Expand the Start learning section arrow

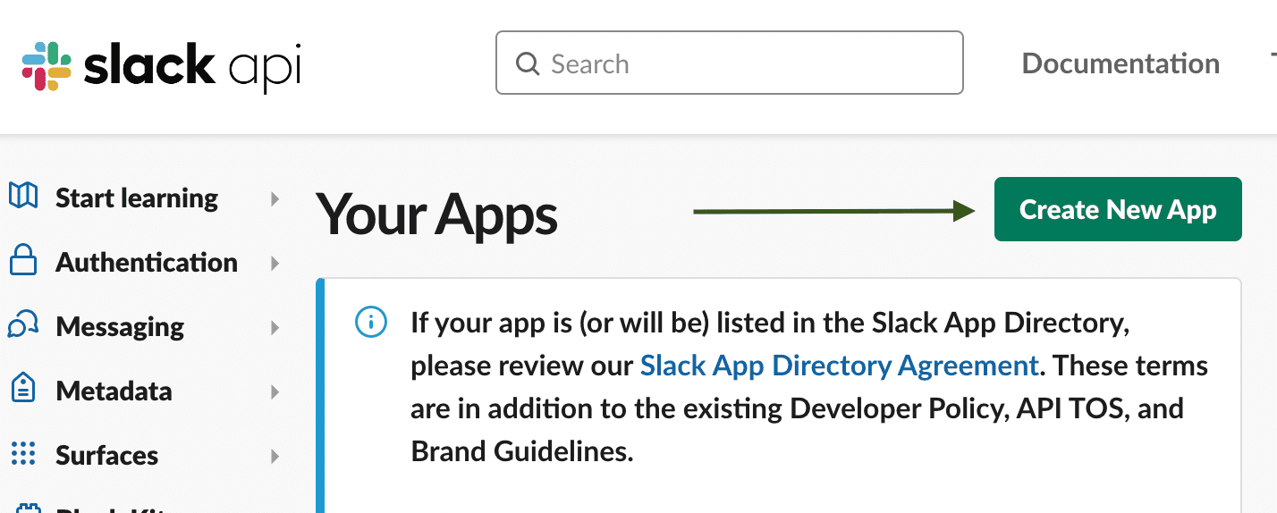point(275,198)
